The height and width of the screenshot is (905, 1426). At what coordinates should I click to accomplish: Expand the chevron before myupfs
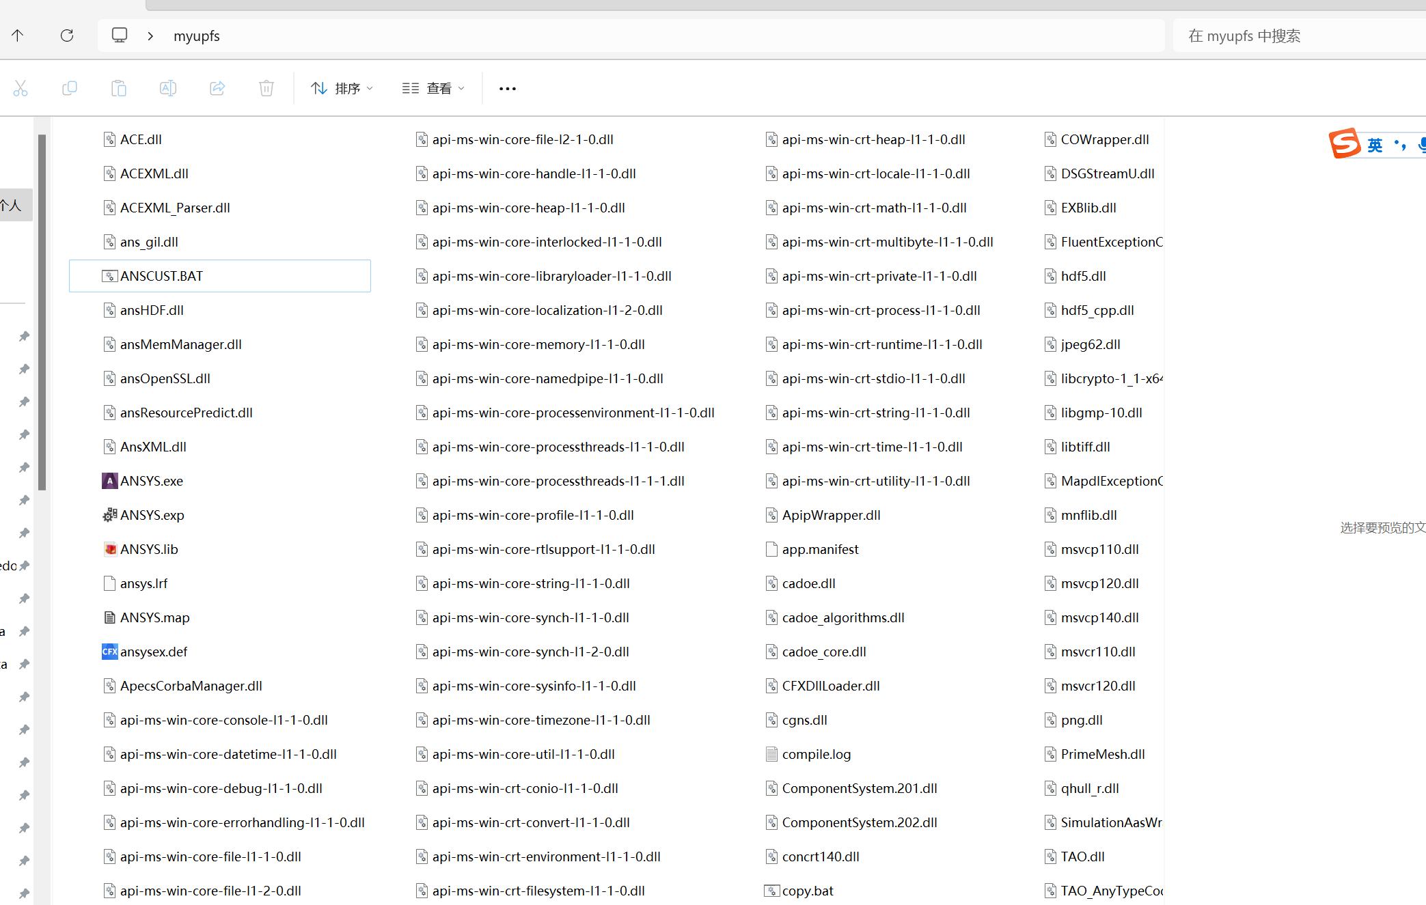(x=150, y=36)
